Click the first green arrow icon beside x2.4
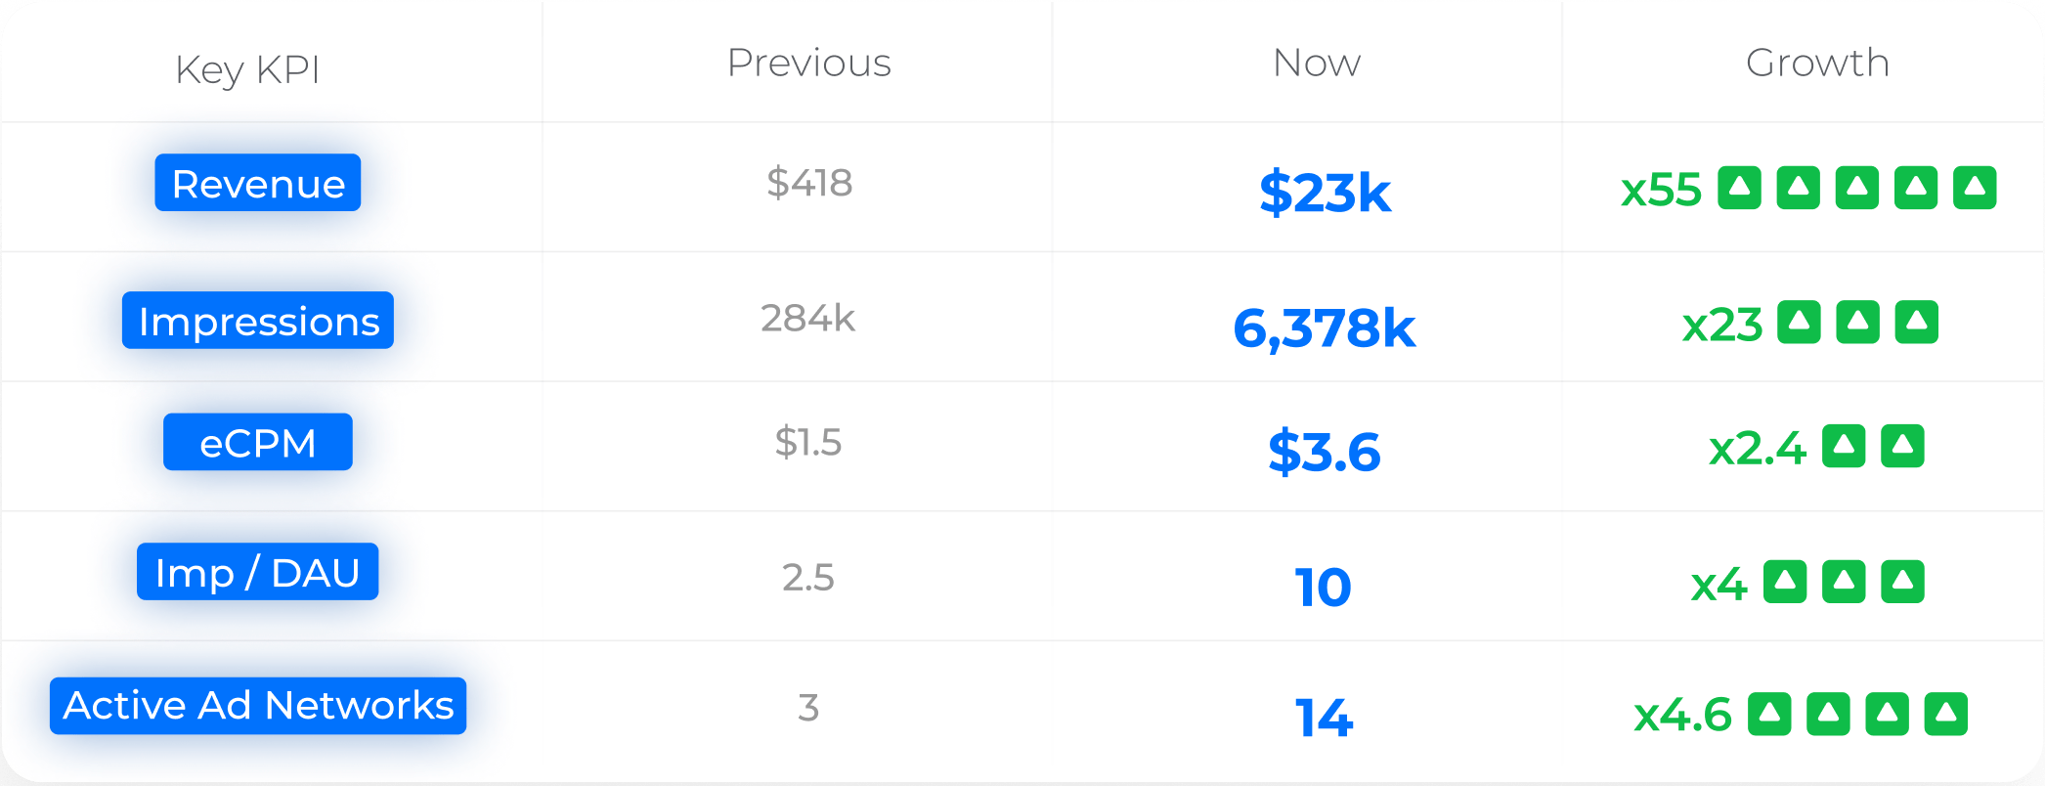Viewport: 2045px width, 786px height. click(1844, 447)
